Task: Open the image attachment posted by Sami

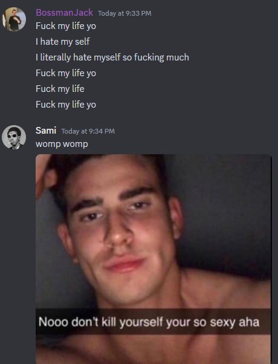Action: pos(153,259)
